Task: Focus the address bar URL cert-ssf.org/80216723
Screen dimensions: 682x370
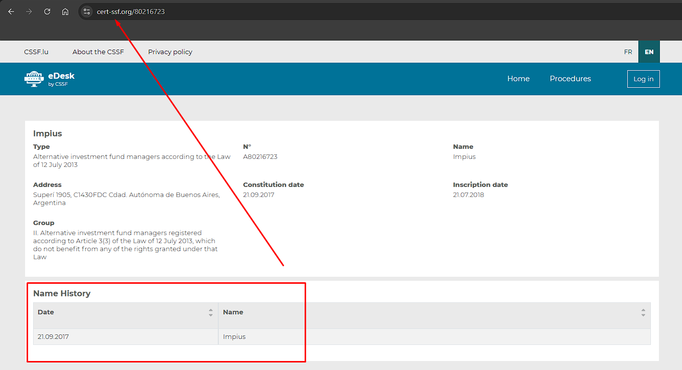Action: tap(130, 12)
